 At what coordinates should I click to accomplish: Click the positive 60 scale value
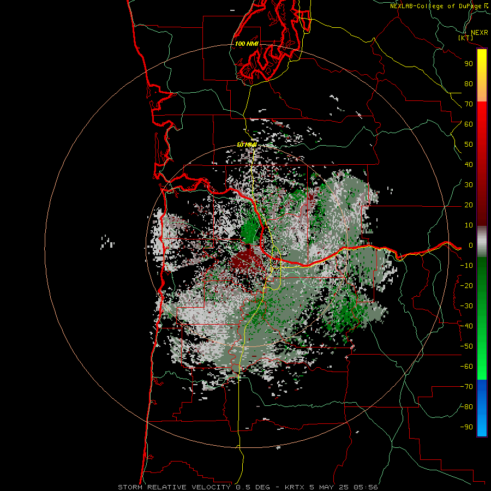(x=469, y=124)
